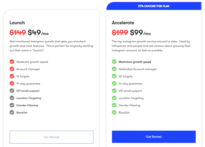Click Get Started under Launch plan
This screenshot has height=147, width=205.
pos(52,137)
